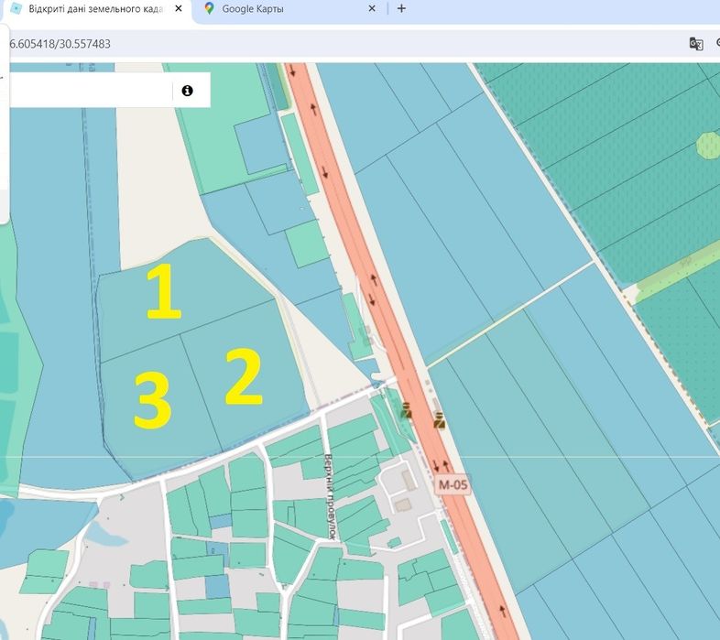This screenshot has width=720, height=640.
Task: Select the parcel marked with yellow 3
Action: click(154, 402)
